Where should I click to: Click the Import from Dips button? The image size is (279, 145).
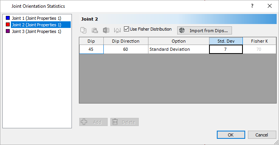(x=204, y=31)
